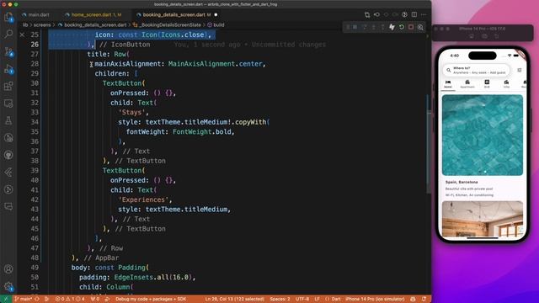
Task: Select device 'iPhone 14 Pro (ios simulator)'
Action: [375, 299]
